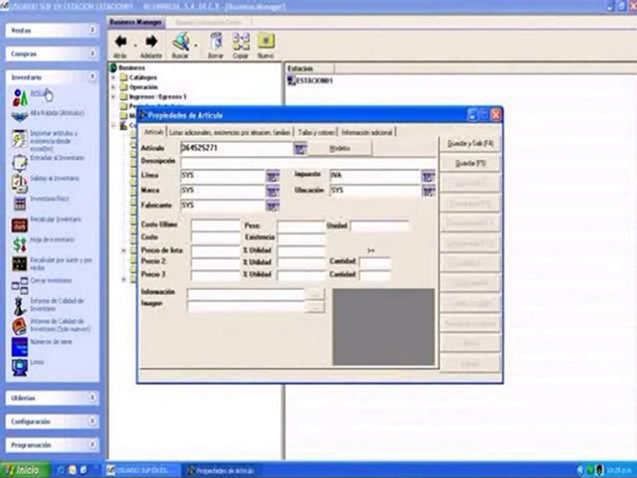
Task: Open Alta Rápida (Artículos) sidebar icon
Action: point(19,117)
